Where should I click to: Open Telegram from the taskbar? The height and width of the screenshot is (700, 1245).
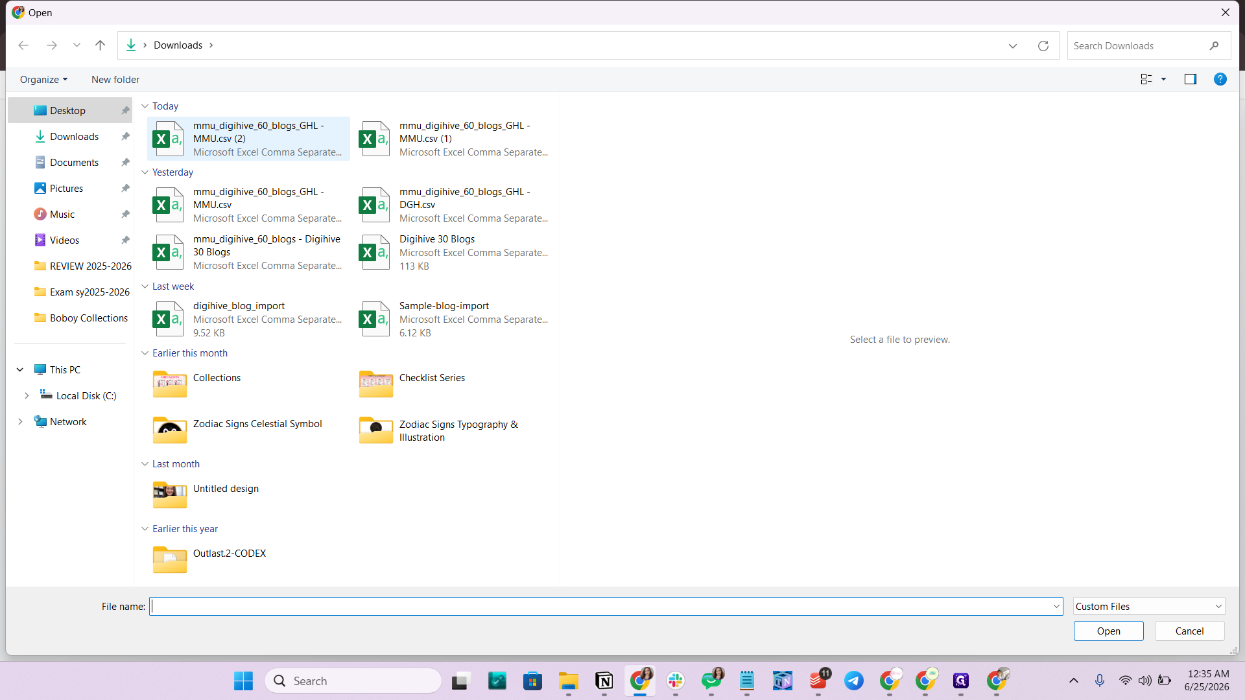[x=853, y=681]
